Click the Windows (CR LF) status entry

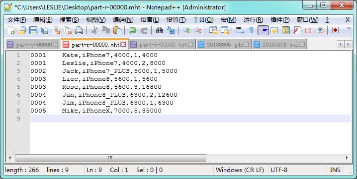click(x=240, y=170)
